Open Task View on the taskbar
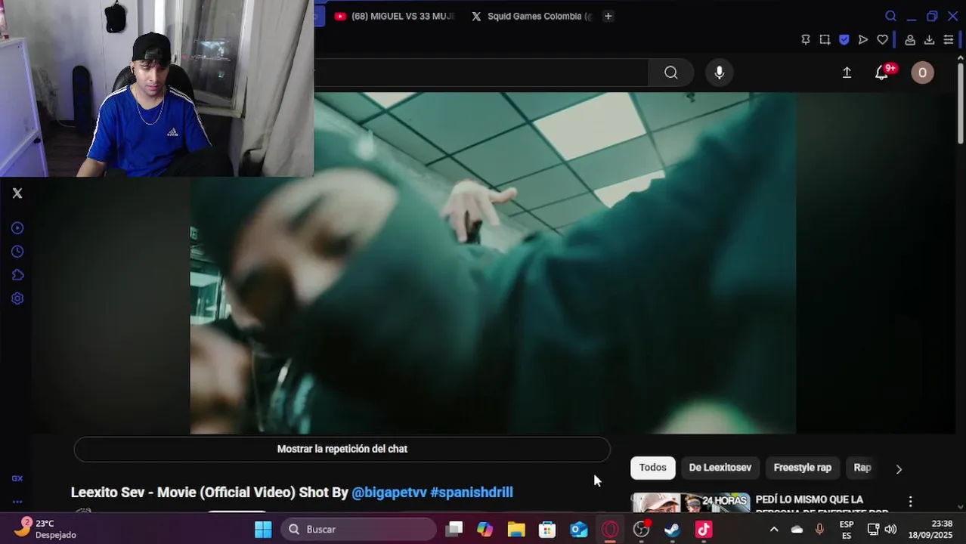The image size is (966, 544). [454, 529]
